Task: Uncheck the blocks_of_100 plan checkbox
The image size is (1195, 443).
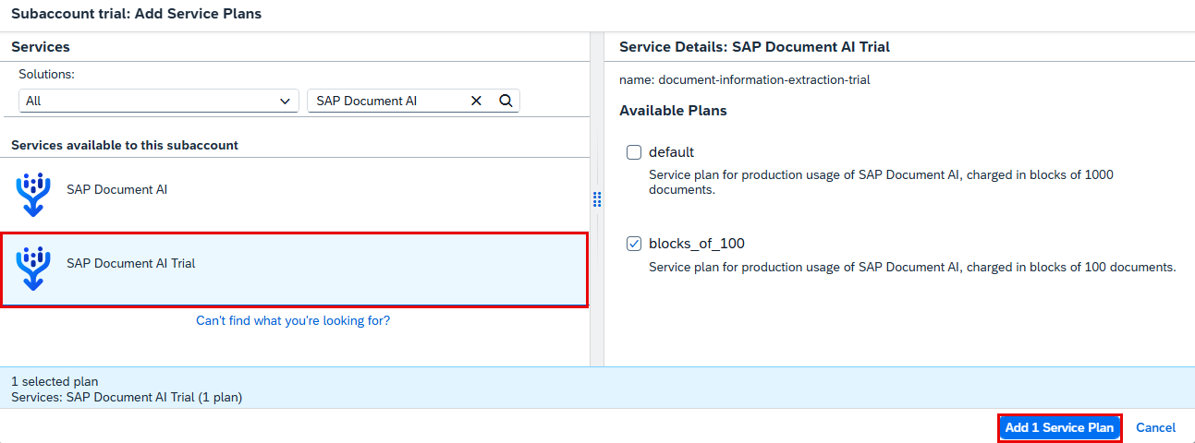Action: [634, 244]
